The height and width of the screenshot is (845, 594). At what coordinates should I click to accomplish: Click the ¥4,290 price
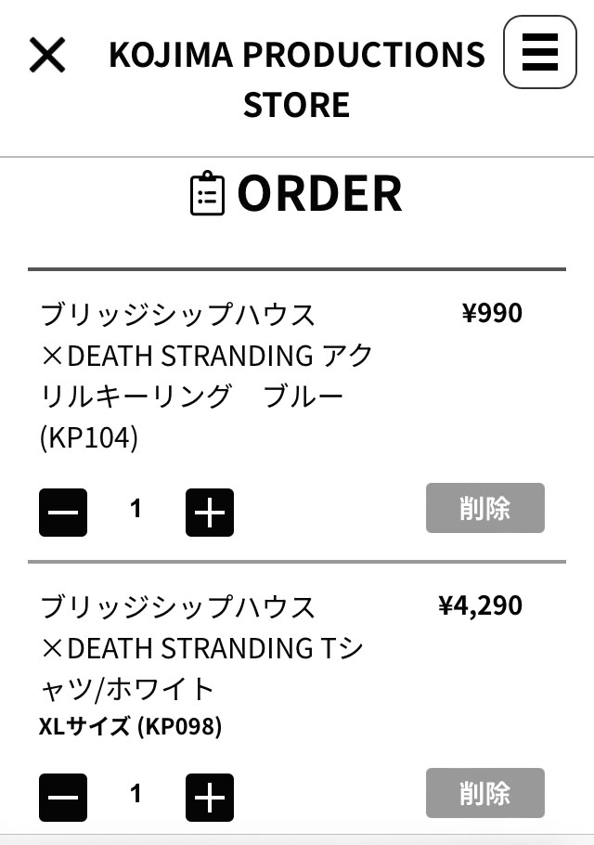click(x=480, y=605)
